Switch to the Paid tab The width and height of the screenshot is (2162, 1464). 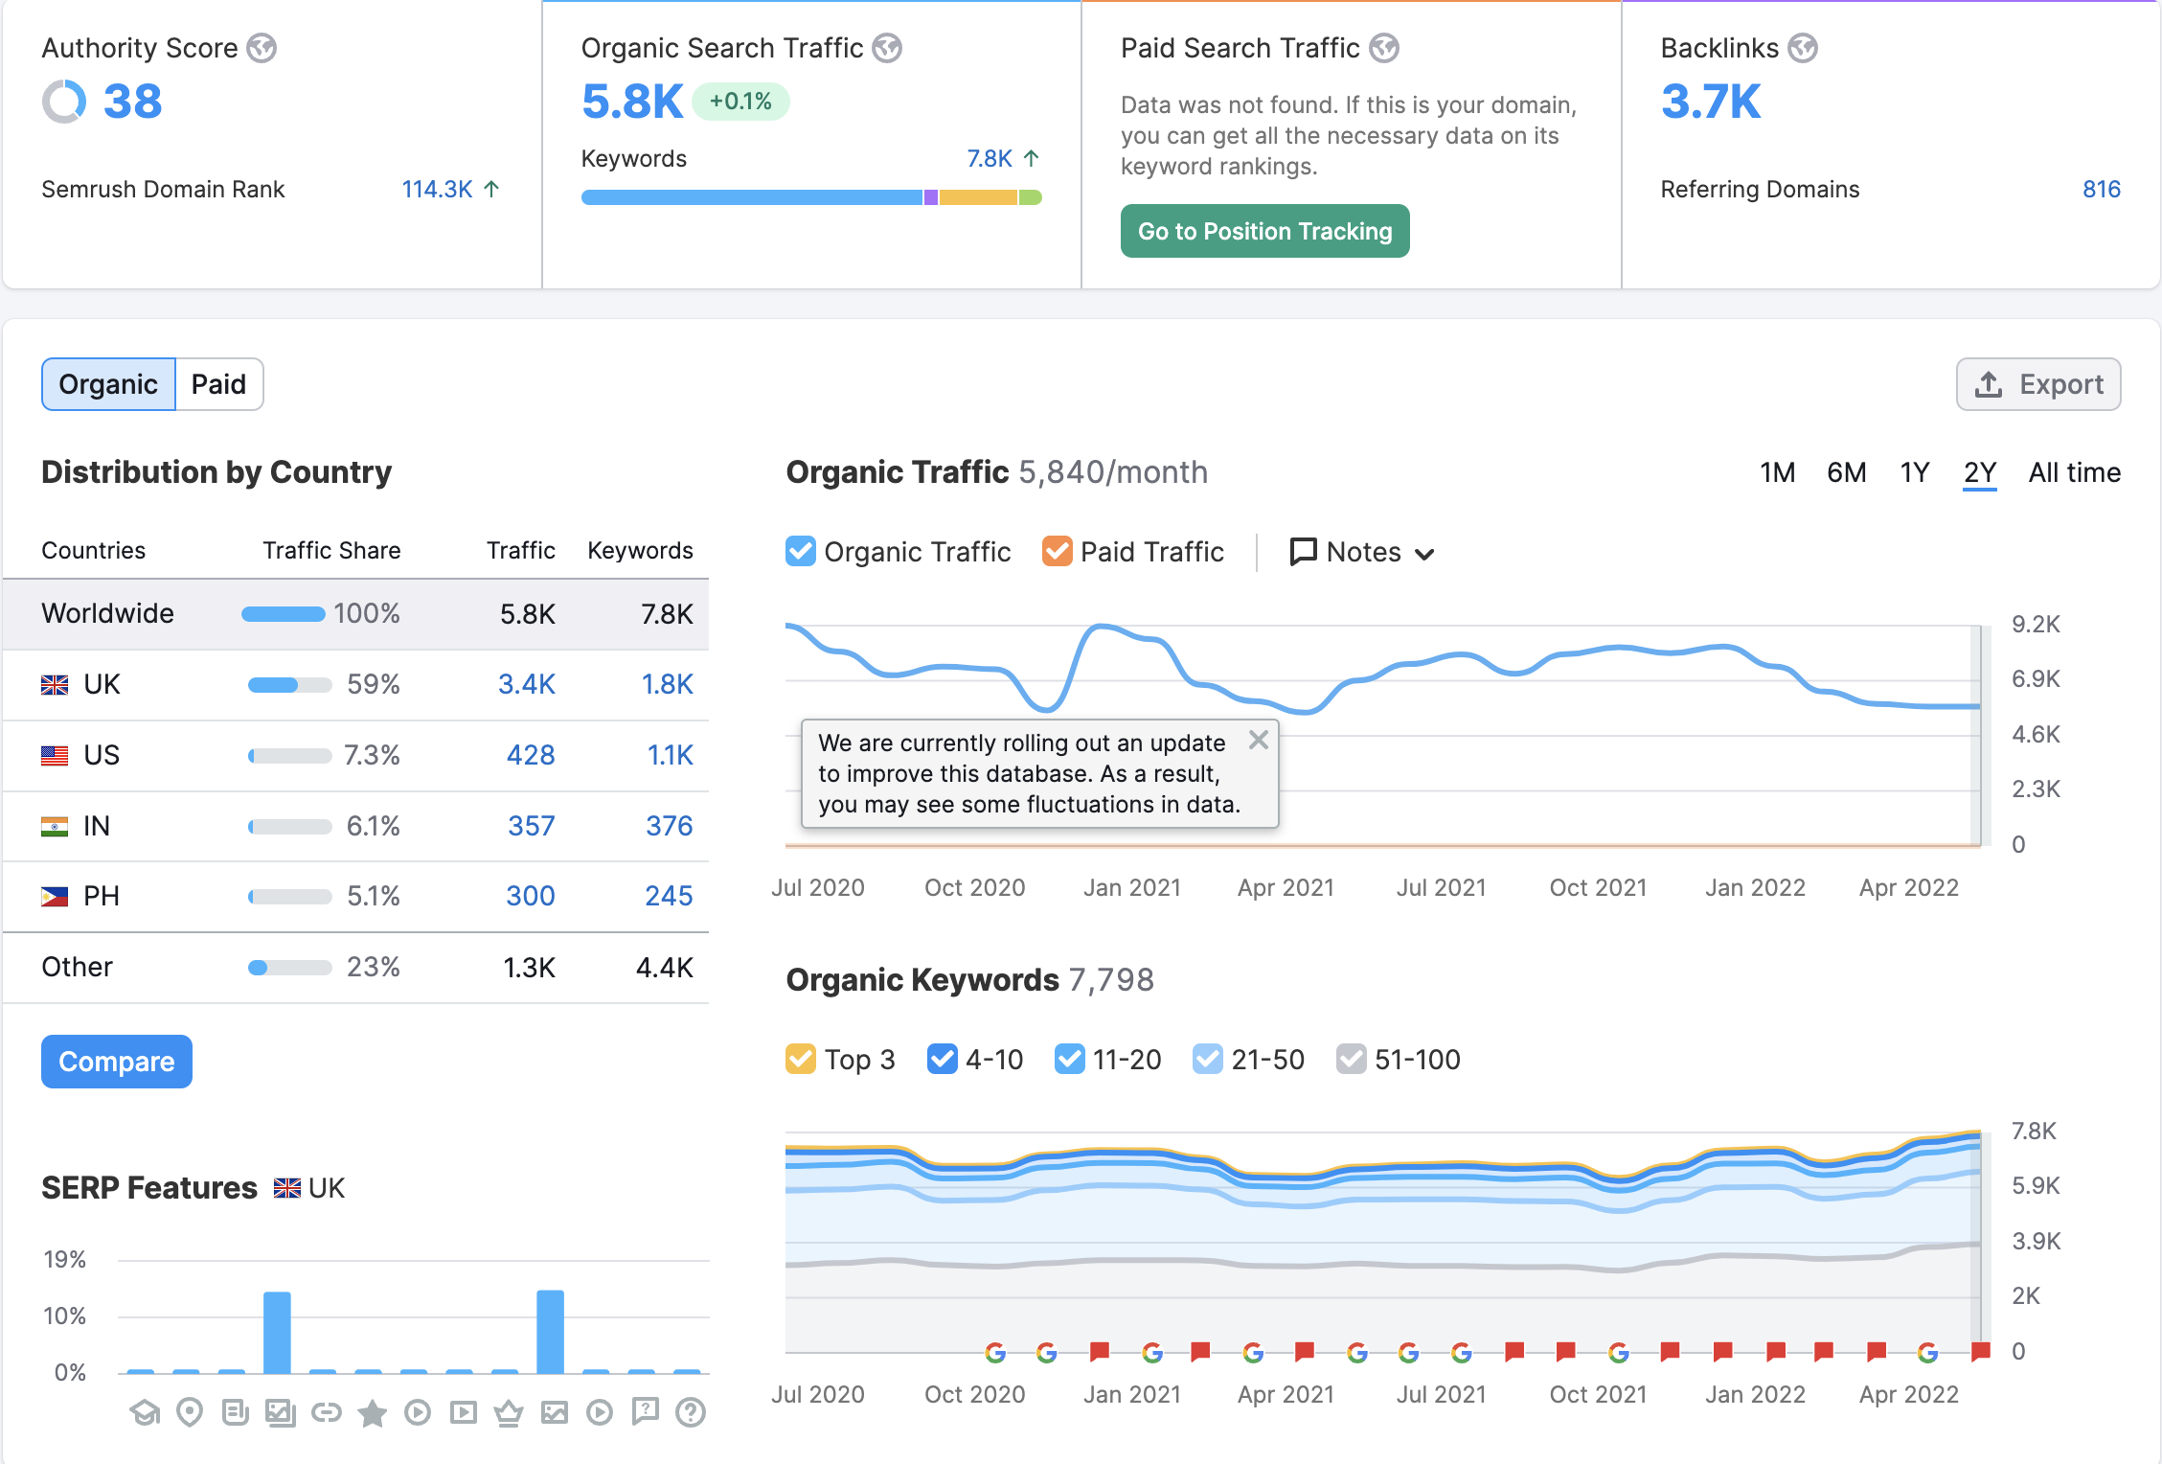pos(218,384)
